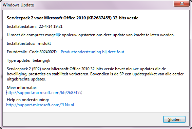
Task: Click the restart notice sentence
Action: 91,35
